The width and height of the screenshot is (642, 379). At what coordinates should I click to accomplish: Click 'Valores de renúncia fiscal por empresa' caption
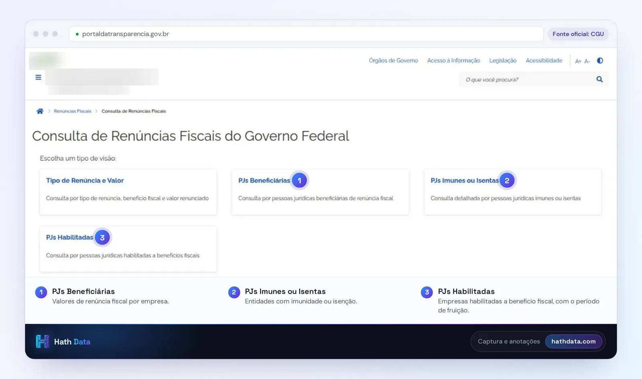click(110, 301)
